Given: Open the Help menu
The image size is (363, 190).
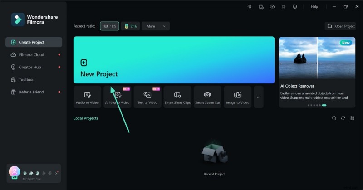Looking at the screenshot, I should (314, 7).
